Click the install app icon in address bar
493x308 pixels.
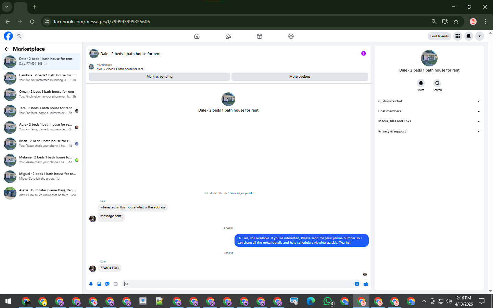[x=445, y=22]
